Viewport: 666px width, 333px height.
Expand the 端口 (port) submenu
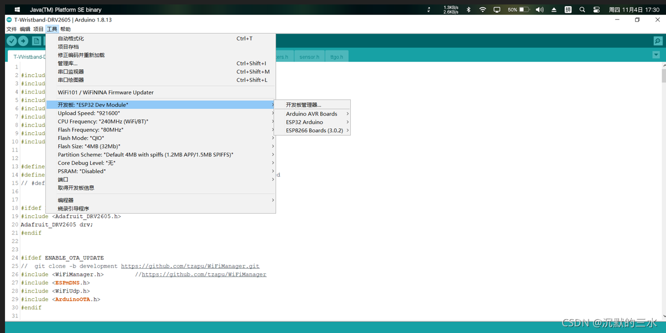[161, 179]
